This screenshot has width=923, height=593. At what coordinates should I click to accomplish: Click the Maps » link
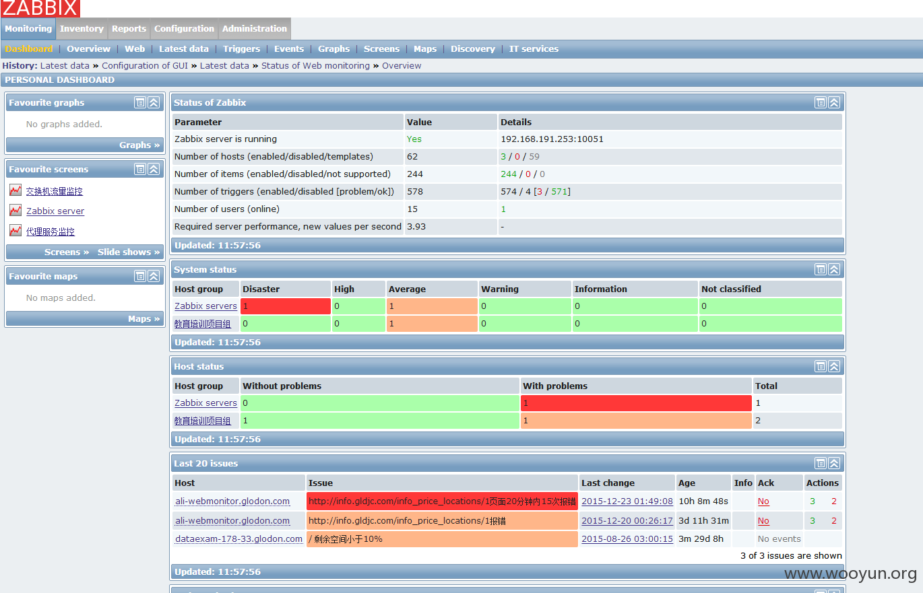pyautogui.click(x=144, y=318)
